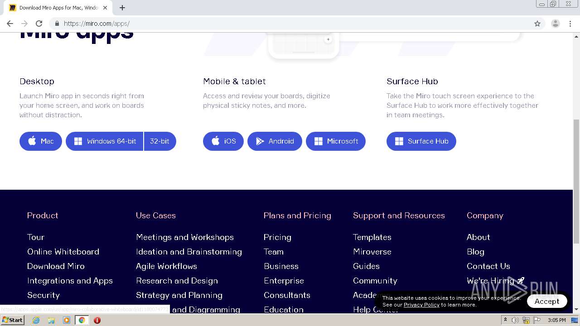Open the Templates link
The height and width of the screenshot is (326, 580).
(372, 237)
